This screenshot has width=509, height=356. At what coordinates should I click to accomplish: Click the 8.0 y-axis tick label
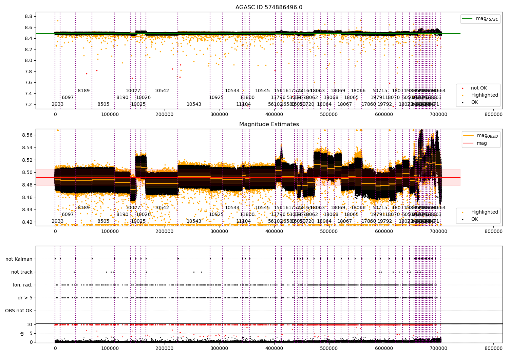pyautogui.click(x=29, y=61)
